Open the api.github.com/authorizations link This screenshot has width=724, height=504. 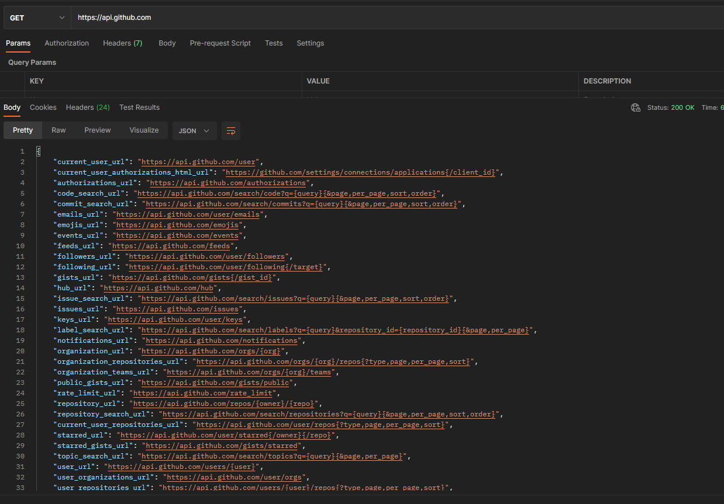(228, 183)
